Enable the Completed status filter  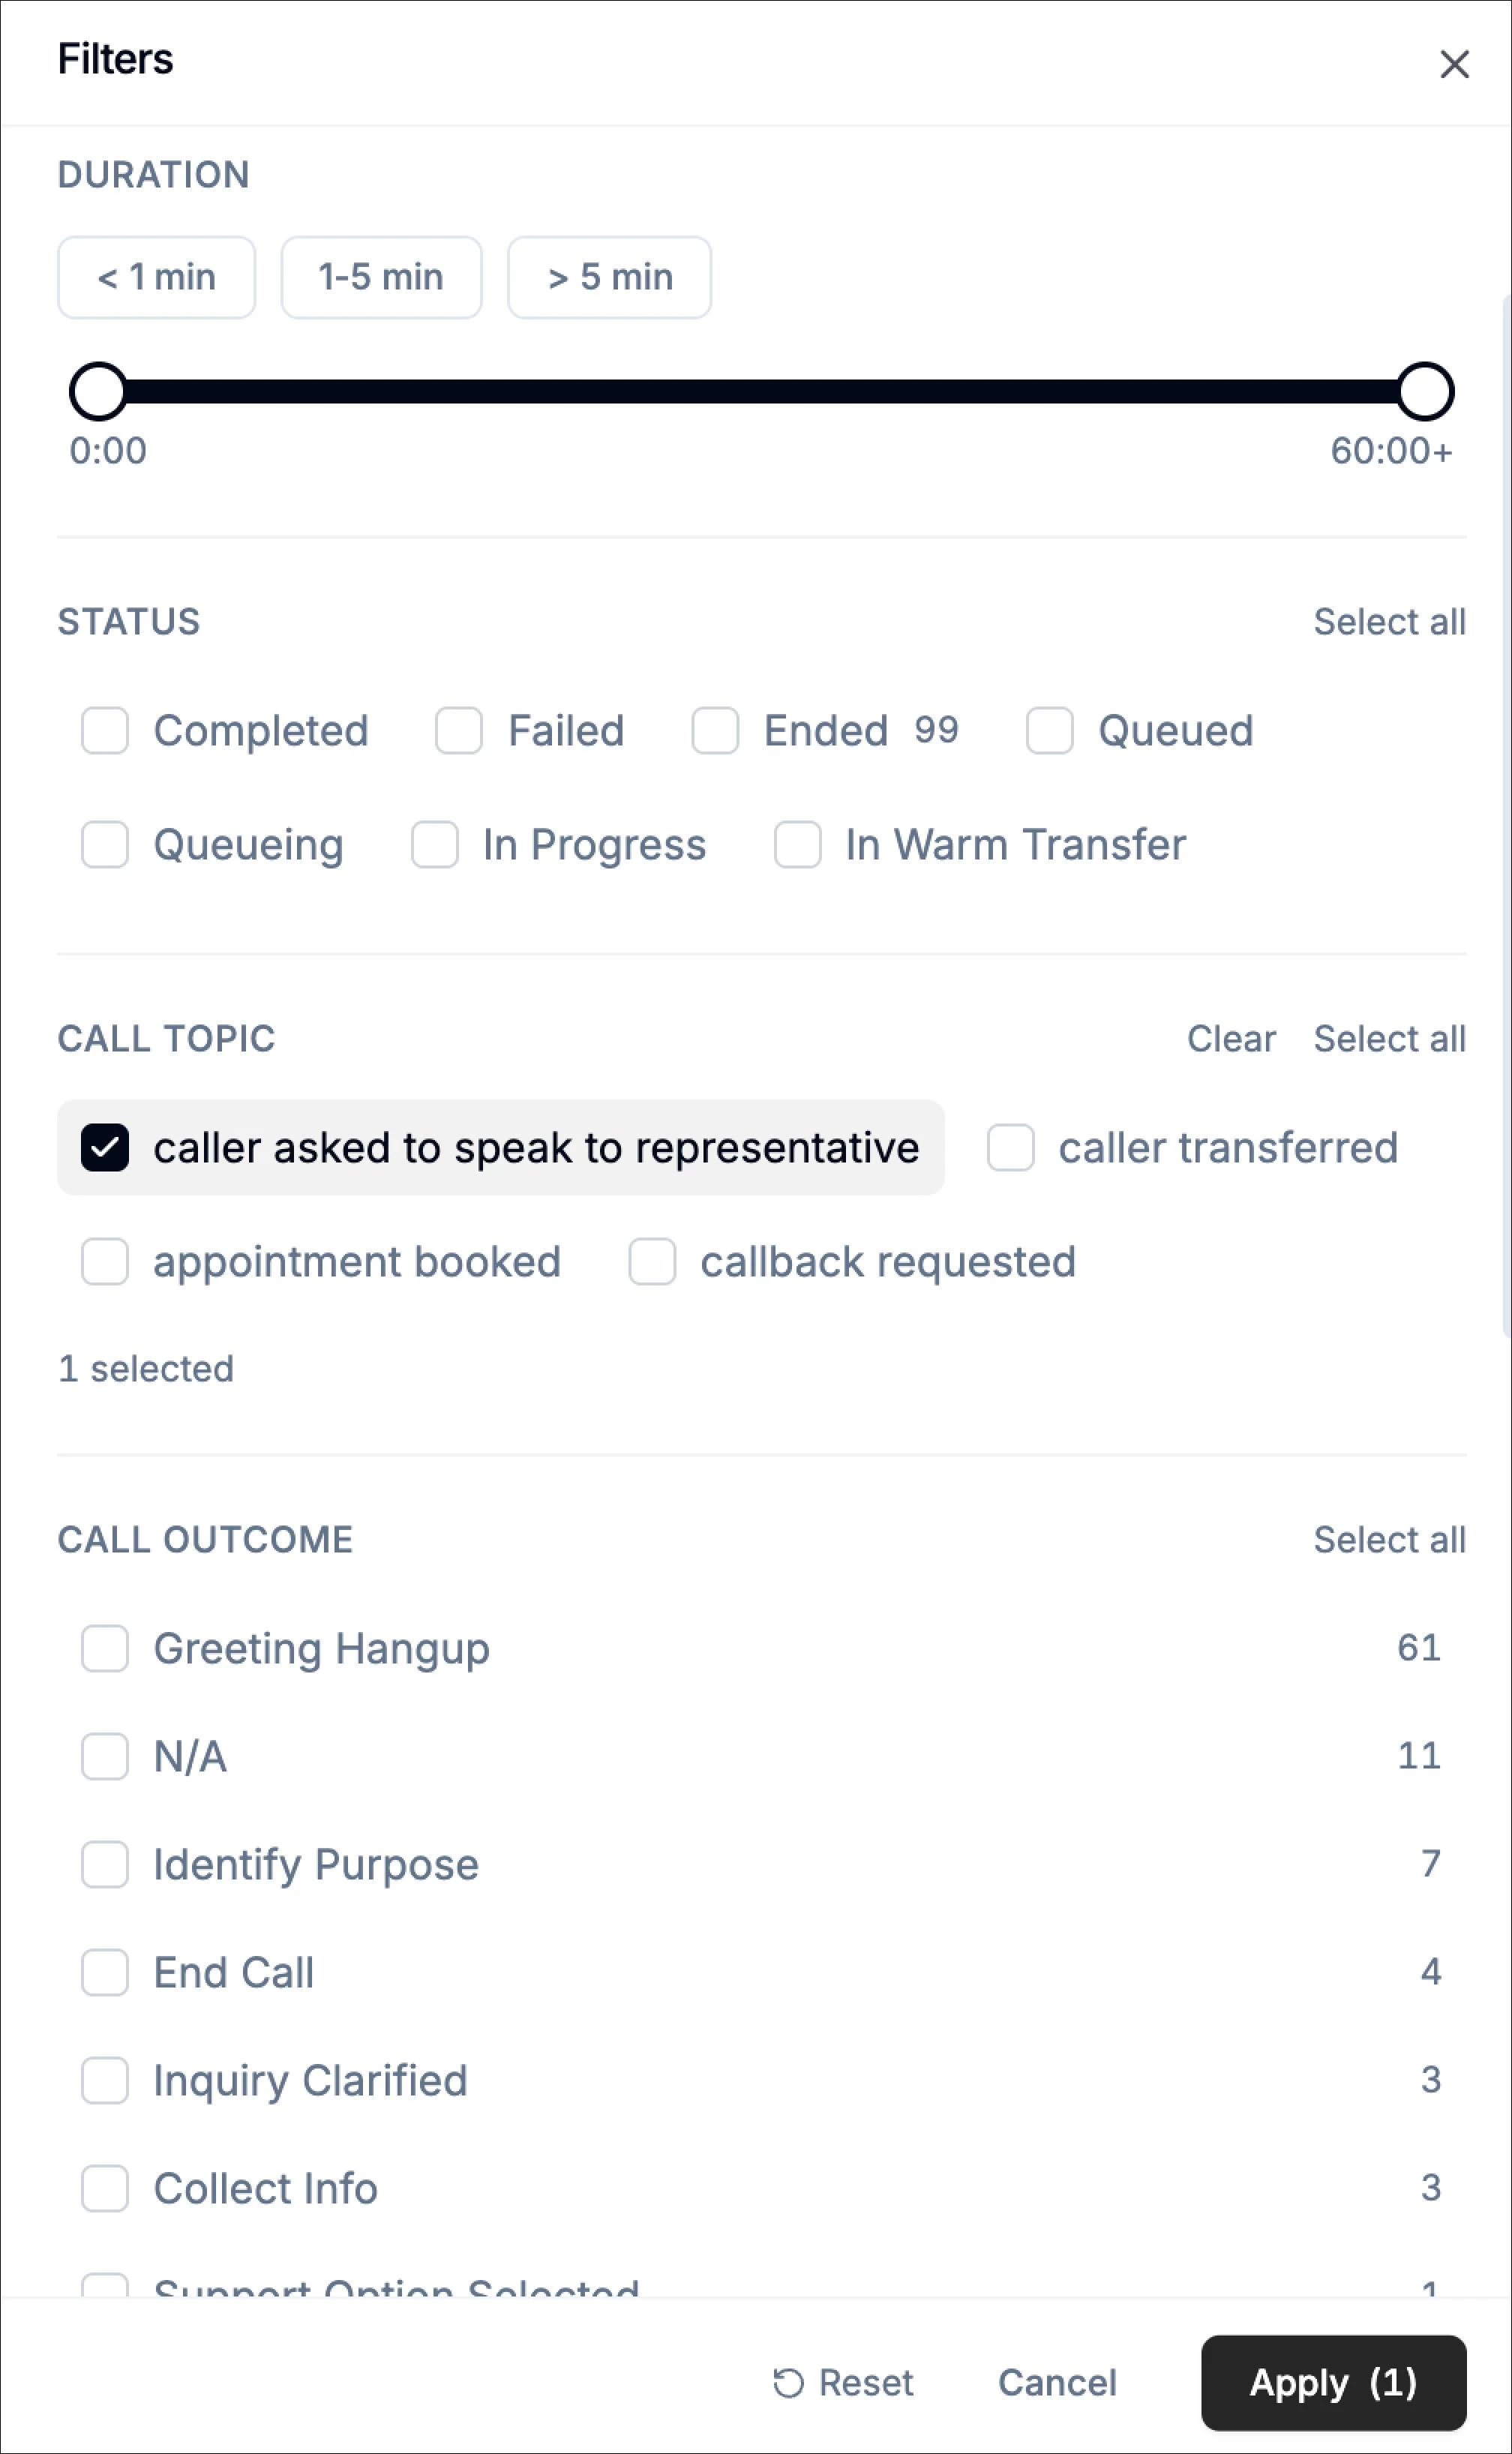click(105, 731)
